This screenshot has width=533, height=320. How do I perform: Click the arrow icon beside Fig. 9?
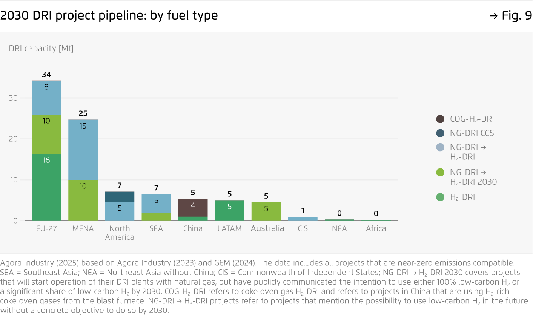tap(493, 16)
